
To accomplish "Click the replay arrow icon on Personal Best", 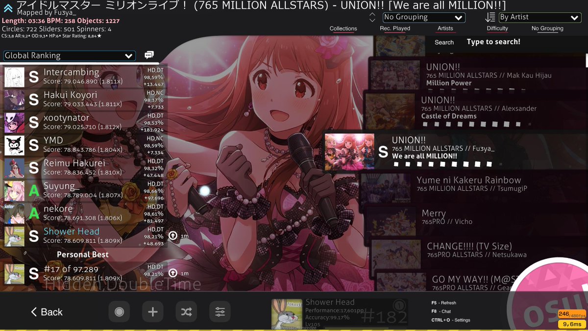I will [173, 273].
